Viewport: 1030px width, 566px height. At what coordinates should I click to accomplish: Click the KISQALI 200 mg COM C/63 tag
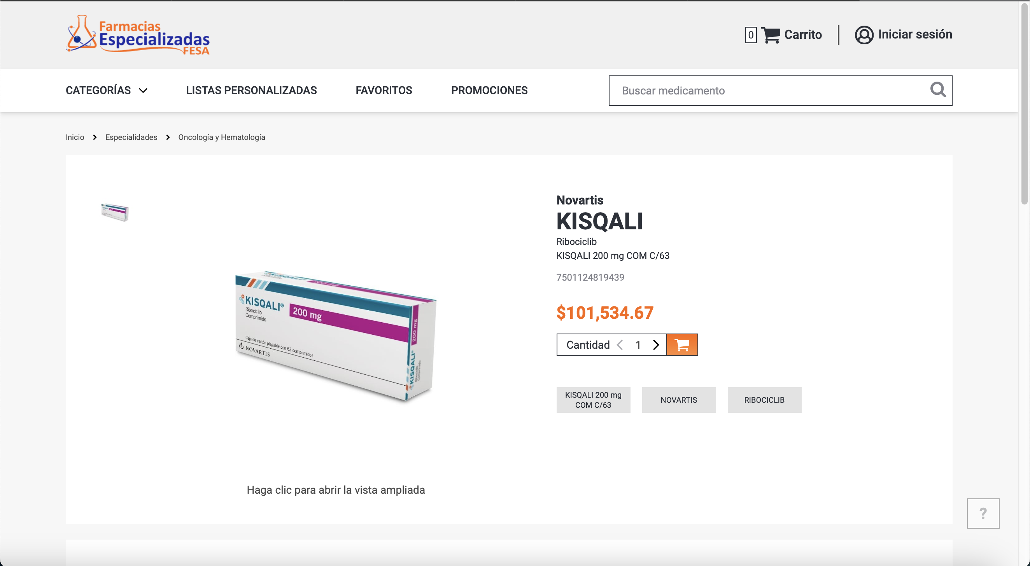[x=593, y=400]
